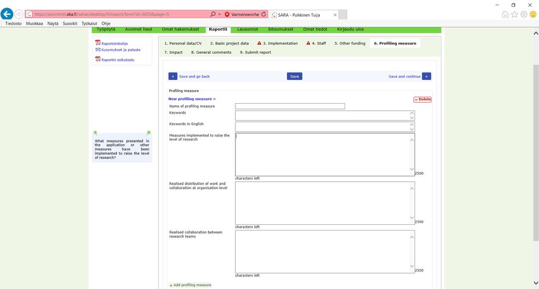
Task: Open the Raportointiohje PDF link
Action: 114,44
